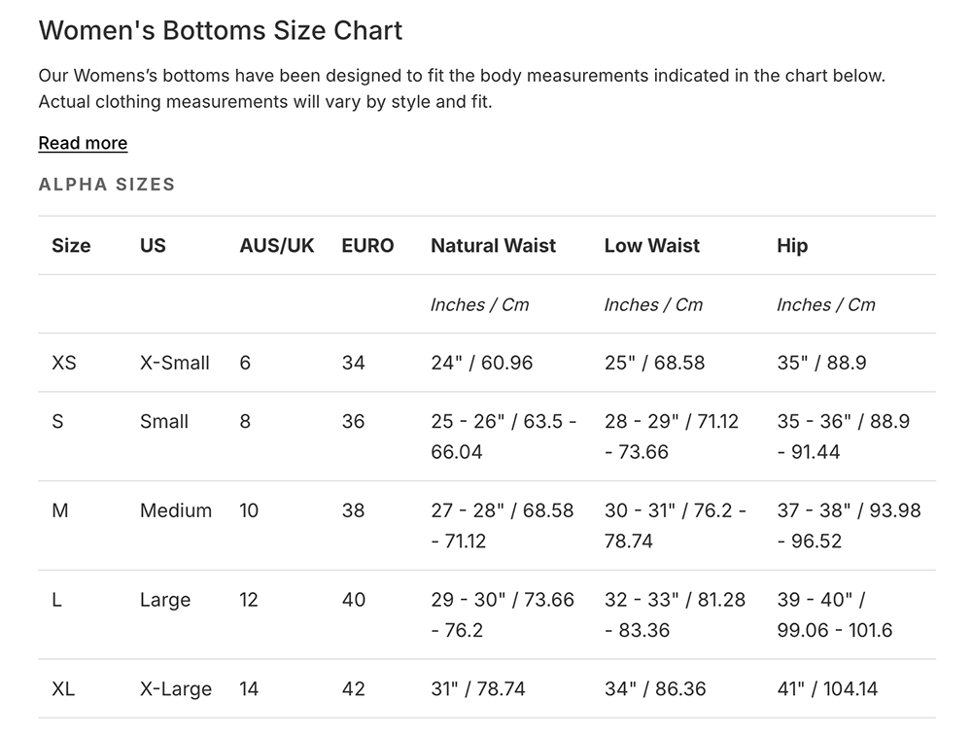Screen dimensions: 972x735
Task: Click EURO size 40 cell
Action: [x=354, y=600]
